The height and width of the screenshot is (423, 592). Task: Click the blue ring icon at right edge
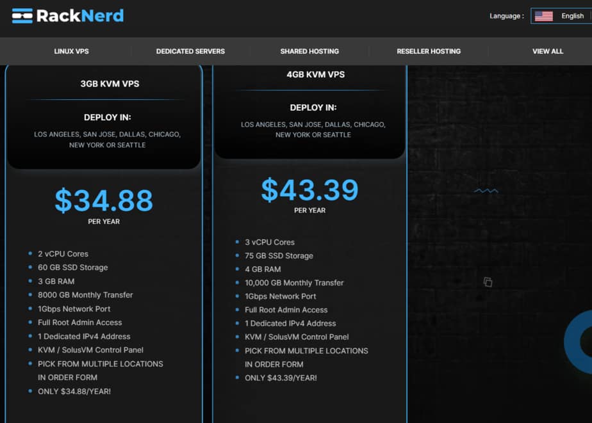click(578, 341)
